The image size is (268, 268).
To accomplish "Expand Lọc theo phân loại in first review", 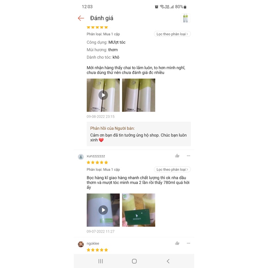I will 172,34.
